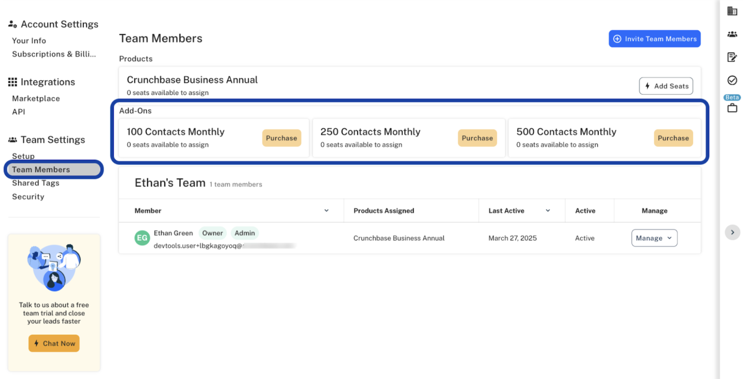Expand the right side panel arrow

(732, 232)
